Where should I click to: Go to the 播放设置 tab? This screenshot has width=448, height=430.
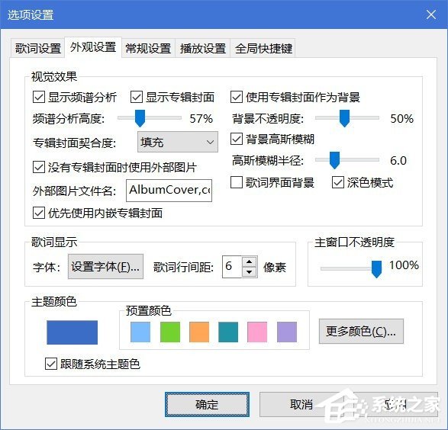203,48
